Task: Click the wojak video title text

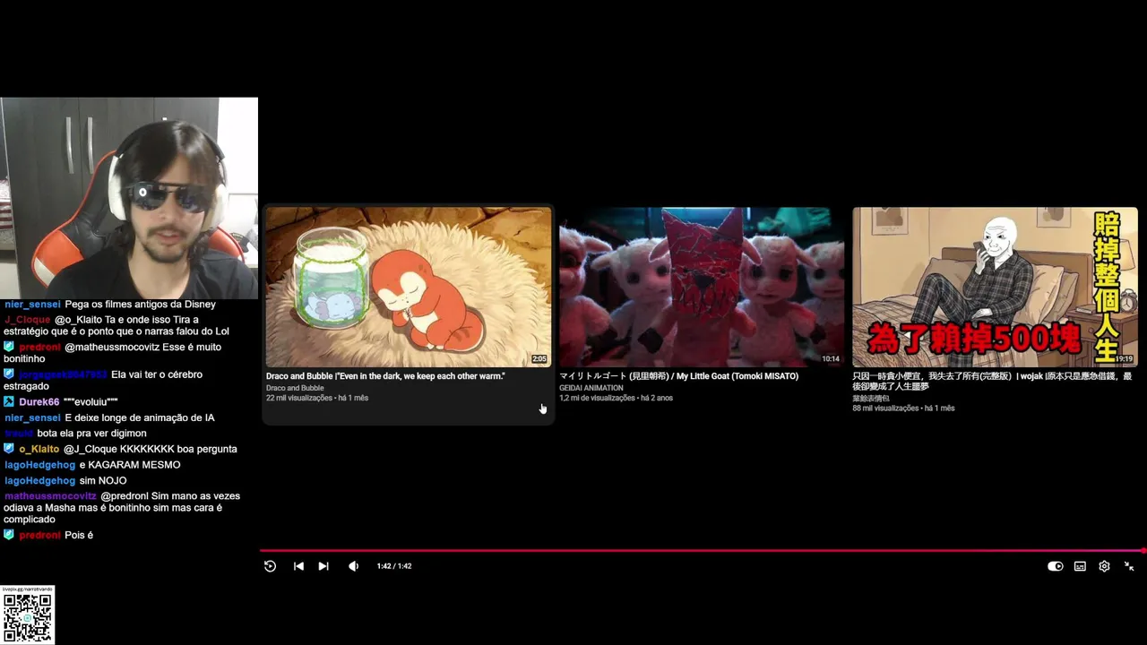Action: 992,381
